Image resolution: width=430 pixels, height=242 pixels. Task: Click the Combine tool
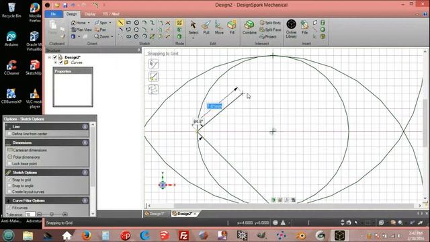249,27
